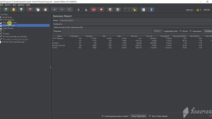This screenshot has width=212, height=119.
Task: Click the Clear All toolbar icon
Action: pyautogui.click(x=118, y=10)
